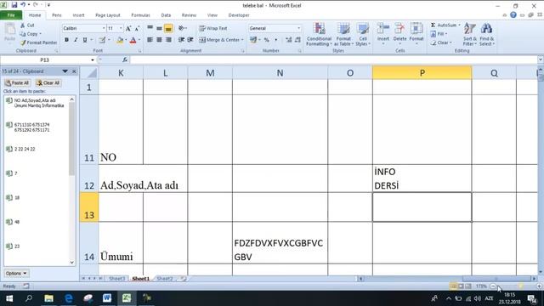Image resolution: width=544 pixels, height=306 pixels.
Task: Open Find & Select
Action: click(487, 34)
